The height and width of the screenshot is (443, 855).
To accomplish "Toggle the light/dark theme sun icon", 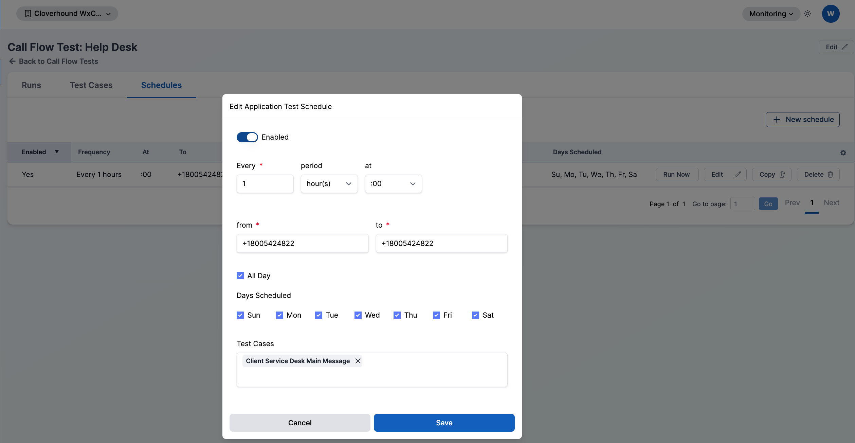I will click(807, 14).
